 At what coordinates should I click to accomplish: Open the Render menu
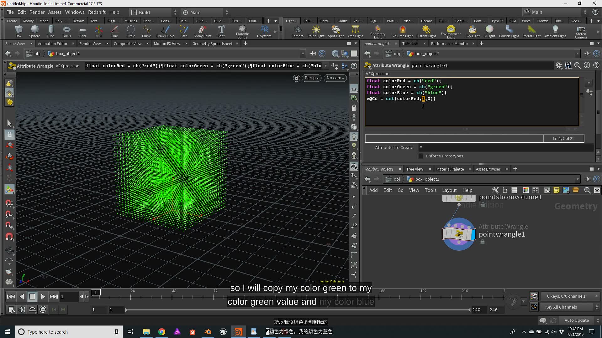point(37,12)
